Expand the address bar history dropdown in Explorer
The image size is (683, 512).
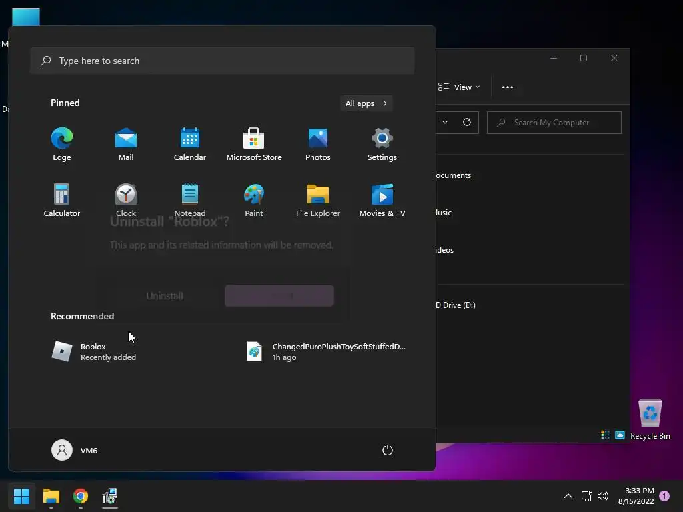tap(445, 123)
